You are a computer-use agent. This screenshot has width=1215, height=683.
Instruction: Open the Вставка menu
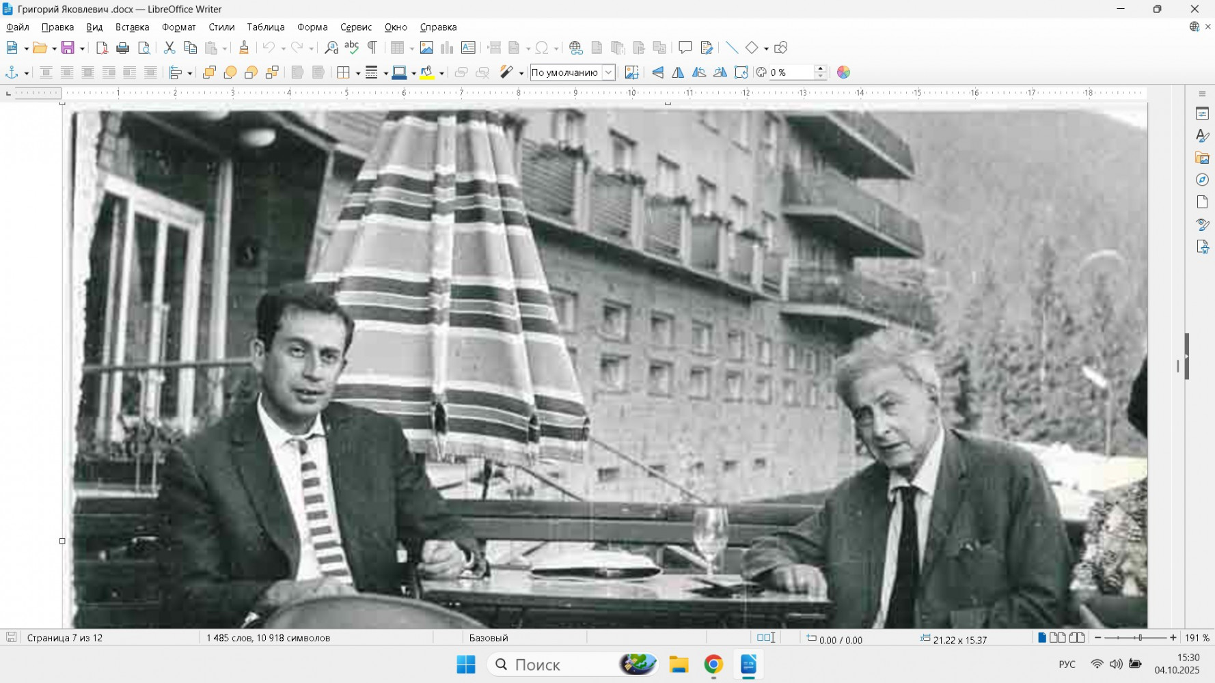tap(132, 27)
